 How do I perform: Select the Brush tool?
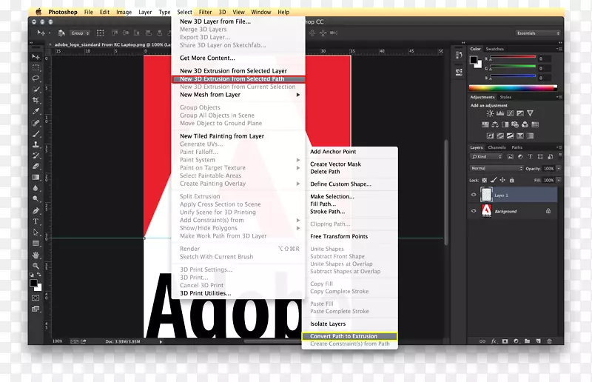tap(36, 134)
